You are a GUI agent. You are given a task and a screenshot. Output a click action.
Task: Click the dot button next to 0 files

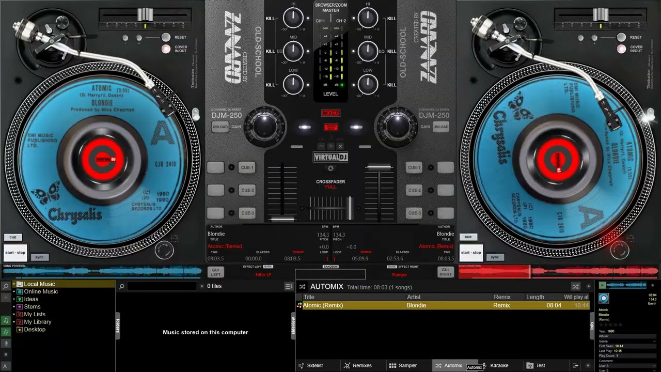pyautogui.click(x=201, y=286)
